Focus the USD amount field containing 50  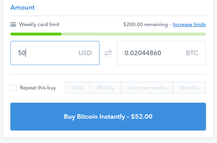coord(55,53)
